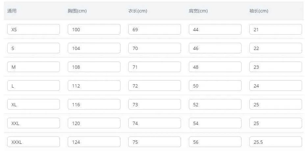Viewport: 305px width, 151px height.
Task: Click the XS size name field
Action: coord(34,29)
